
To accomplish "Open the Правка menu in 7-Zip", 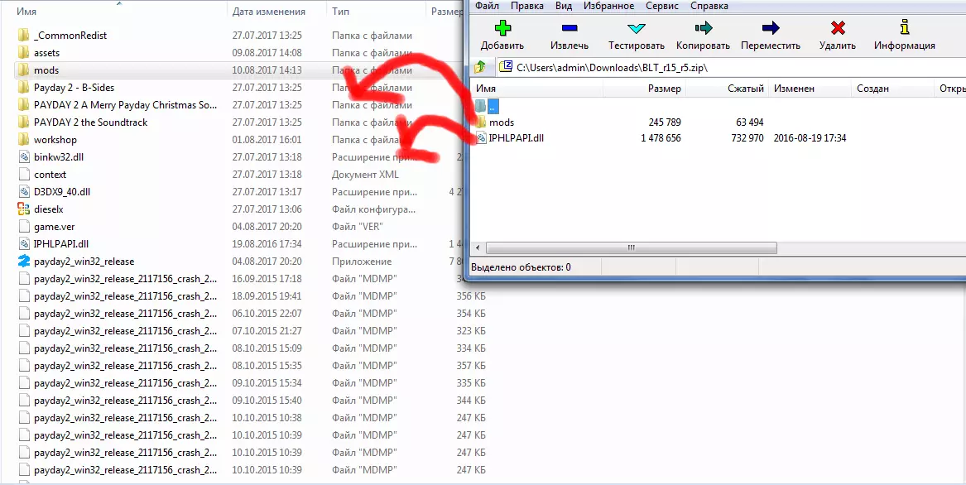I will [526, 6].
